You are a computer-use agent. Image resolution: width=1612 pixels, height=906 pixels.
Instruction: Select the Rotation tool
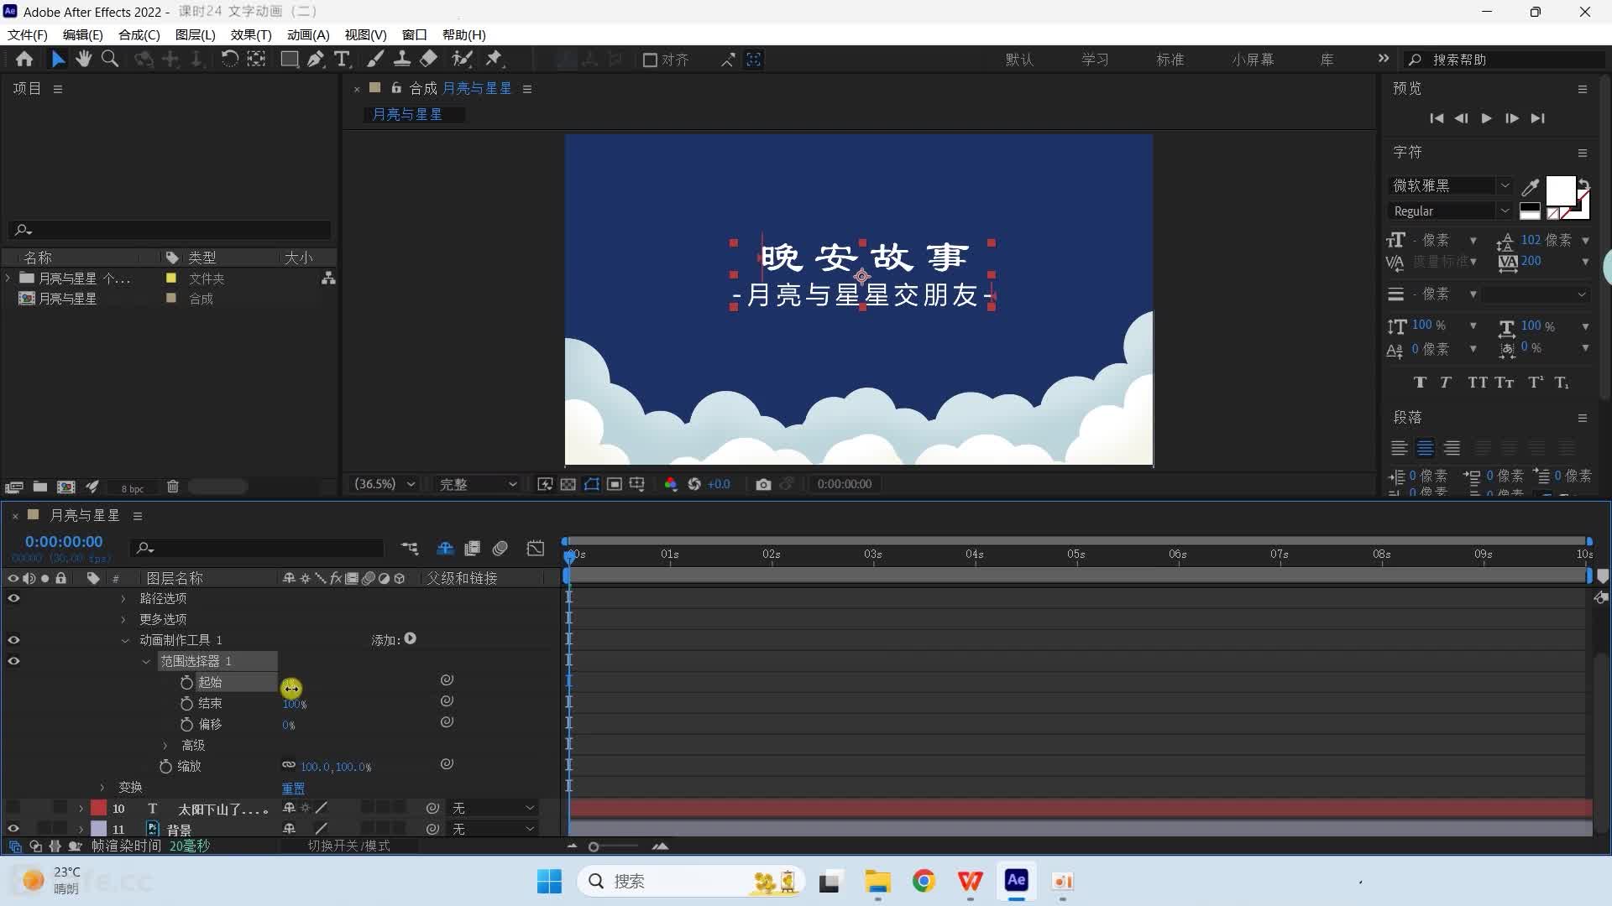(x=229, y=60)
